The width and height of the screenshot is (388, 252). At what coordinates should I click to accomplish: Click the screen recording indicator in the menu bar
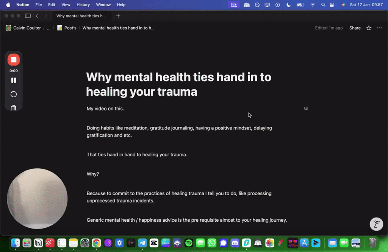[x=234, y=5]
